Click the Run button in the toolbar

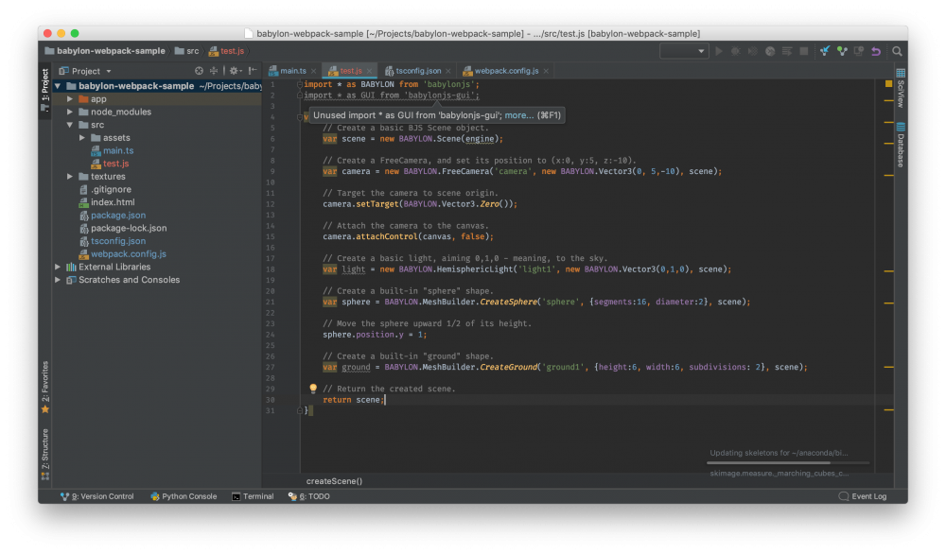[719, 51]
